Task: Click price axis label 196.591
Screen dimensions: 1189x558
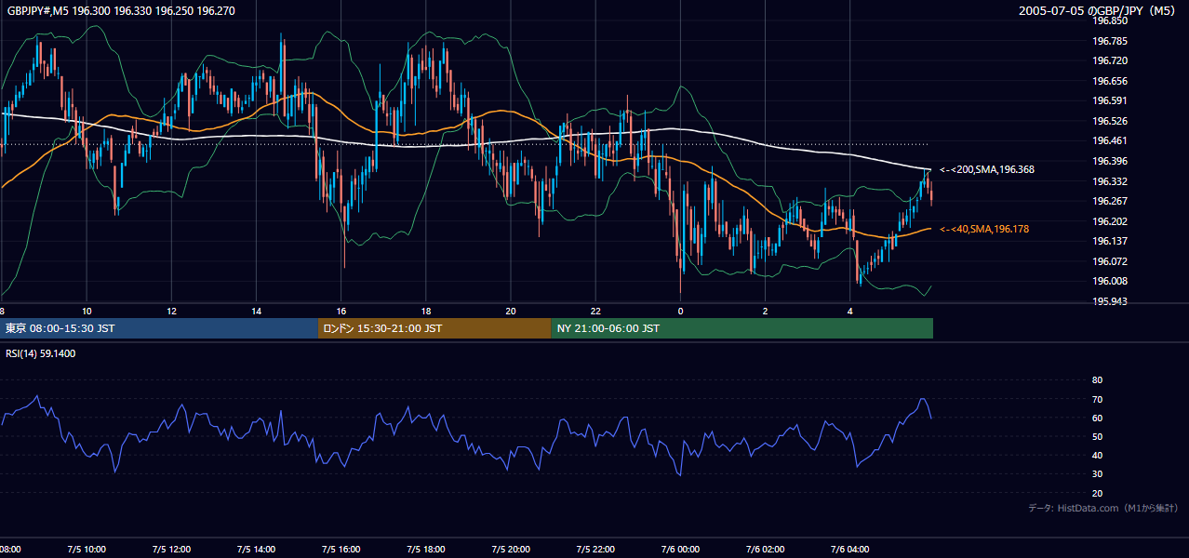Action: coord(1109,100)
